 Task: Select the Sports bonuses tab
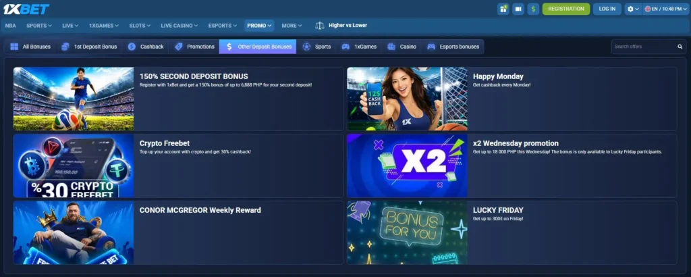coord(316,47)
